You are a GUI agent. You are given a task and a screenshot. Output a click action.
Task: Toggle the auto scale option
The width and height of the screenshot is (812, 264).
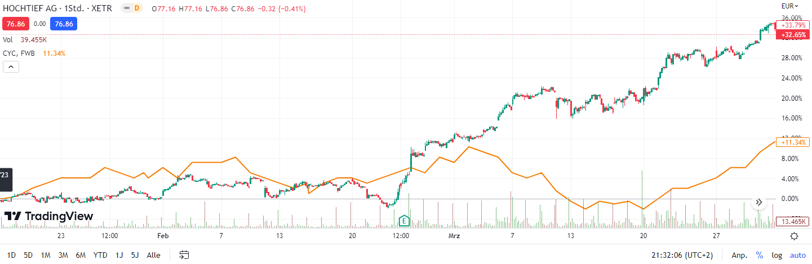pos(798,255)
